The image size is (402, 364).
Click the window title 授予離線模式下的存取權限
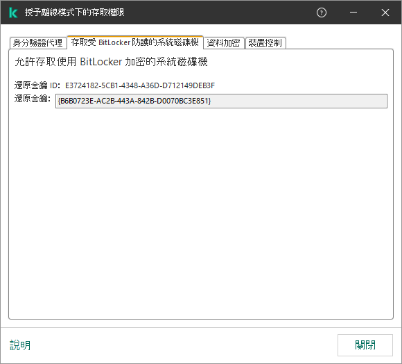pos(75,13)
